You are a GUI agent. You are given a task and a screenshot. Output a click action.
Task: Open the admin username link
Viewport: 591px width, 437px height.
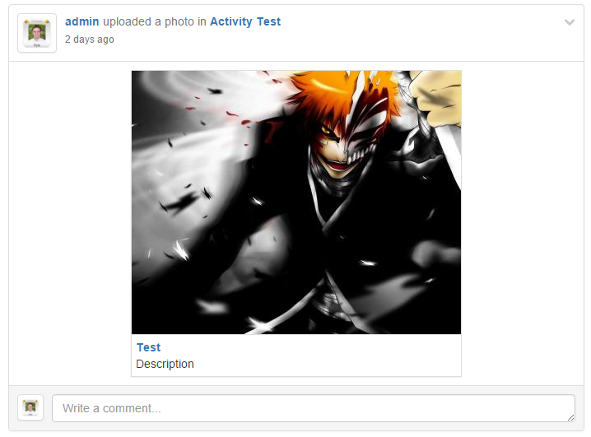pos(81,21)
